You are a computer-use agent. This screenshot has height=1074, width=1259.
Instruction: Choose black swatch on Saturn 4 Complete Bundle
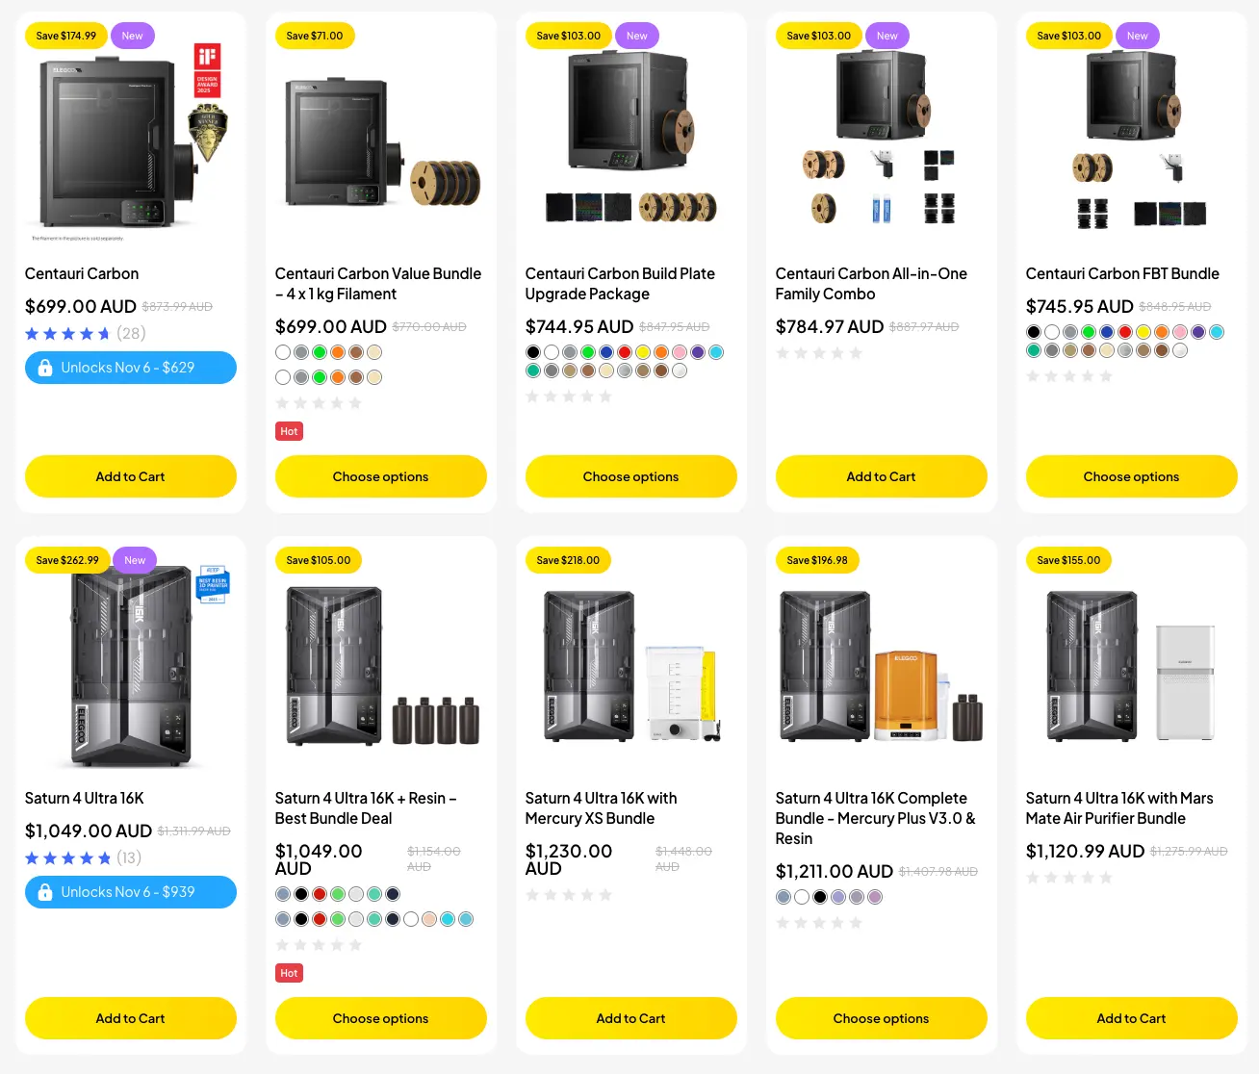pos(820,897)
